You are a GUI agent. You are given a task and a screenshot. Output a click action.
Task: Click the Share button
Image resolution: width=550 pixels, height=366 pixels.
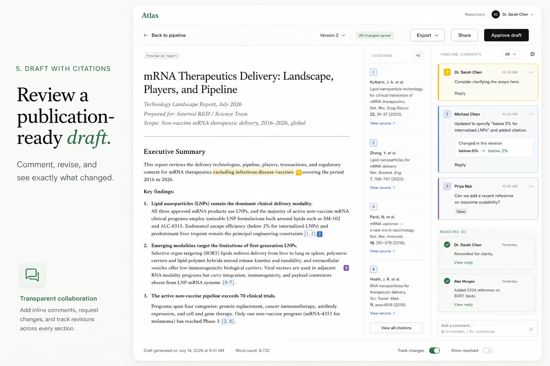[464, 35]
